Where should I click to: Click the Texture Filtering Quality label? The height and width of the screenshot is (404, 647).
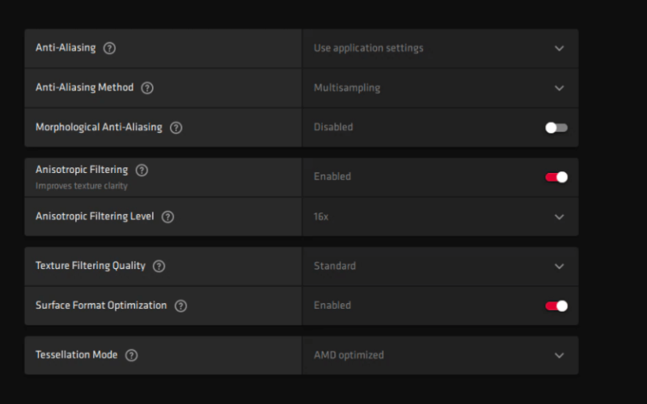[91, 266]
